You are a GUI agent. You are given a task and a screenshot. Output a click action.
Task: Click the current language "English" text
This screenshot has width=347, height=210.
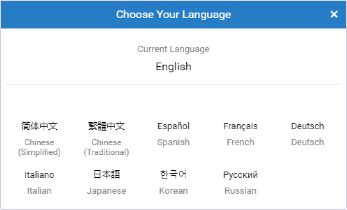(173, 67)
